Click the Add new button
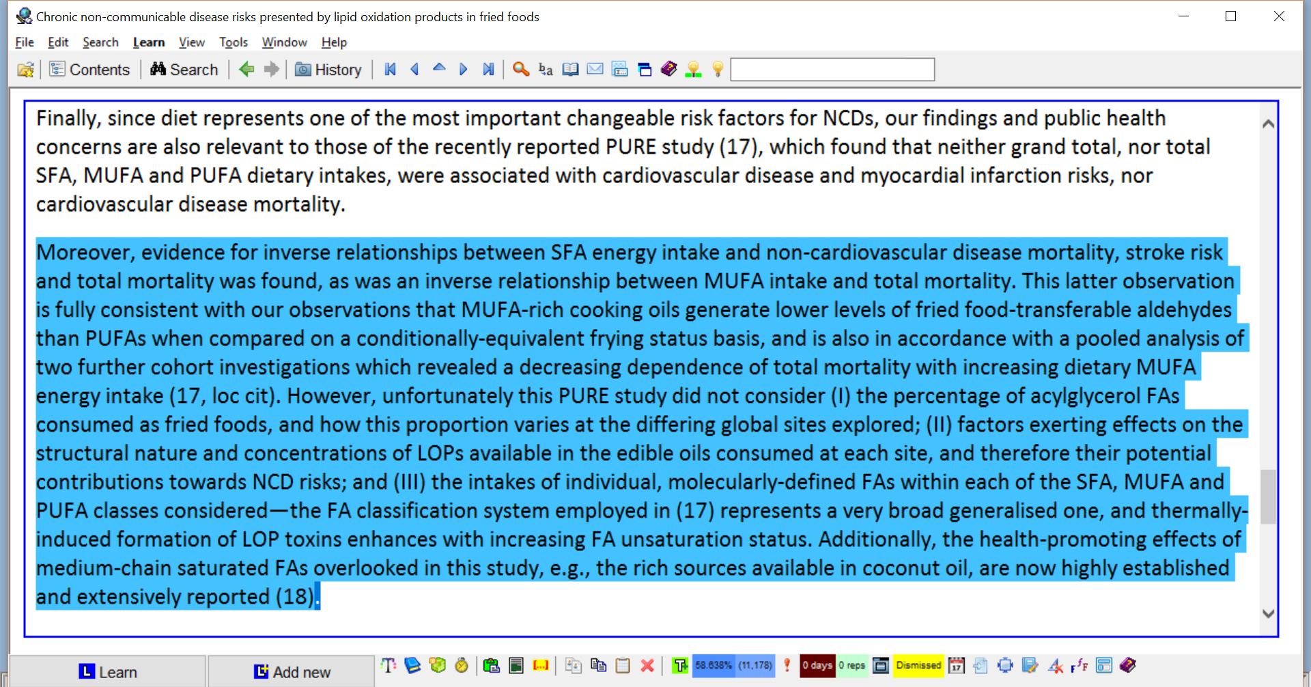Screen dimensions: 1311x687 [292, 672]
